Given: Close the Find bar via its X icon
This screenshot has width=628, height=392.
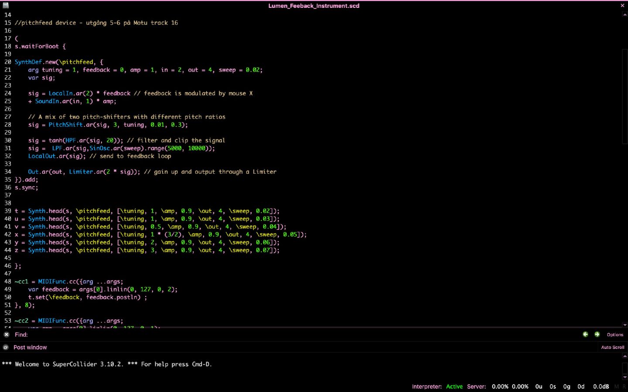Looking at the screenshot, I should click(x=6, y=335).
